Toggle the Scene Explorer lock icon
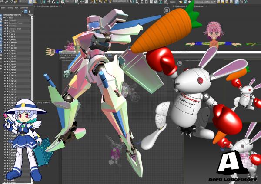Viewport: 261px width, 184px height. [30, 11]
